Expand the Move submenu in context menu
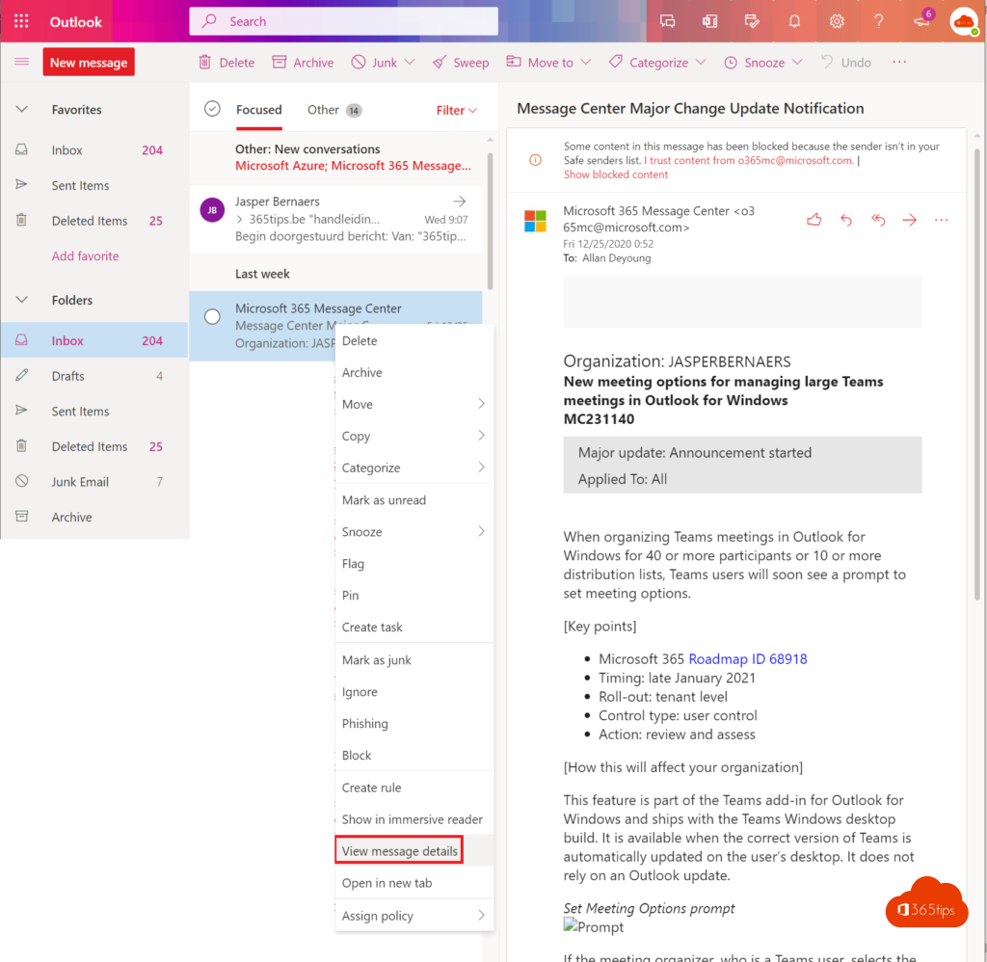The height and width of the screenshot is (962, 987). coord(481,404)
